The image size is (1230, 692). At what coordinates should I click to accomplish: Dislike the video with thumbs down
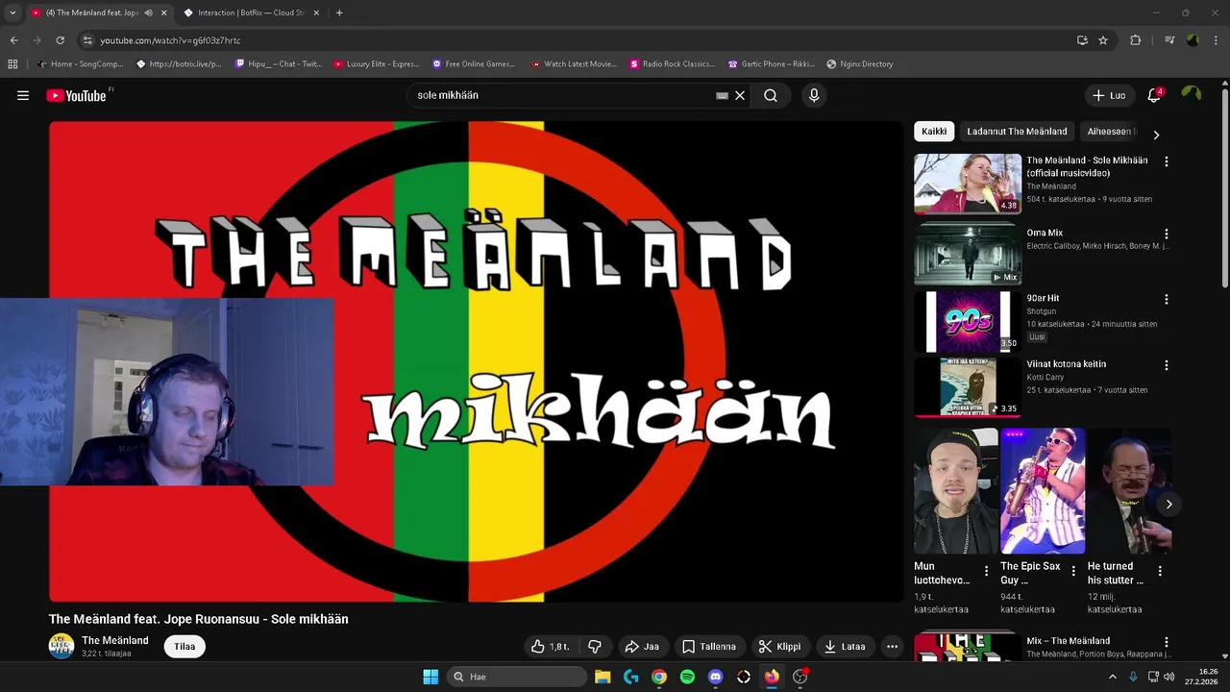click(595, 647)
